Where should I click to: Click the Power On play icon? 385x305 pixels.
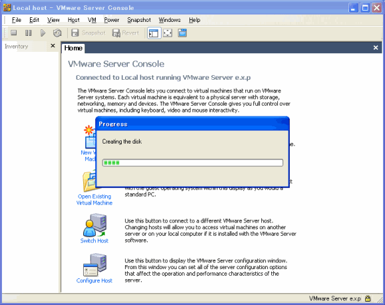click(43, 33)
